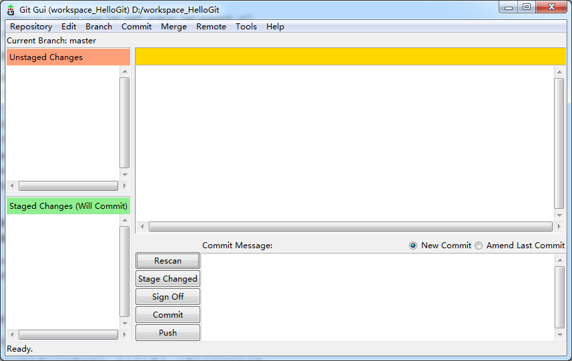This screenshot has height=361, width=572.
Task: Click the Sign Off button
Action: click(x=168, y=296)
